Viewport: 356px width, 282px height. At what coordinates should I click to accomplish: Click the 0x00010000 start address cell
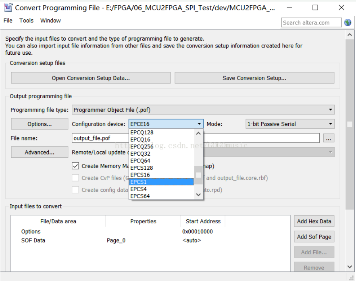pyautogui.click(x=197, y=231)
